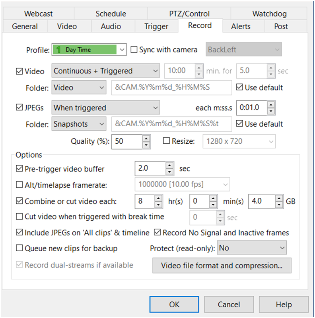Viewport: 315px width, 318px height.
Task: Open the PTZ/Control tab
Action: click(x=189, y=14)
